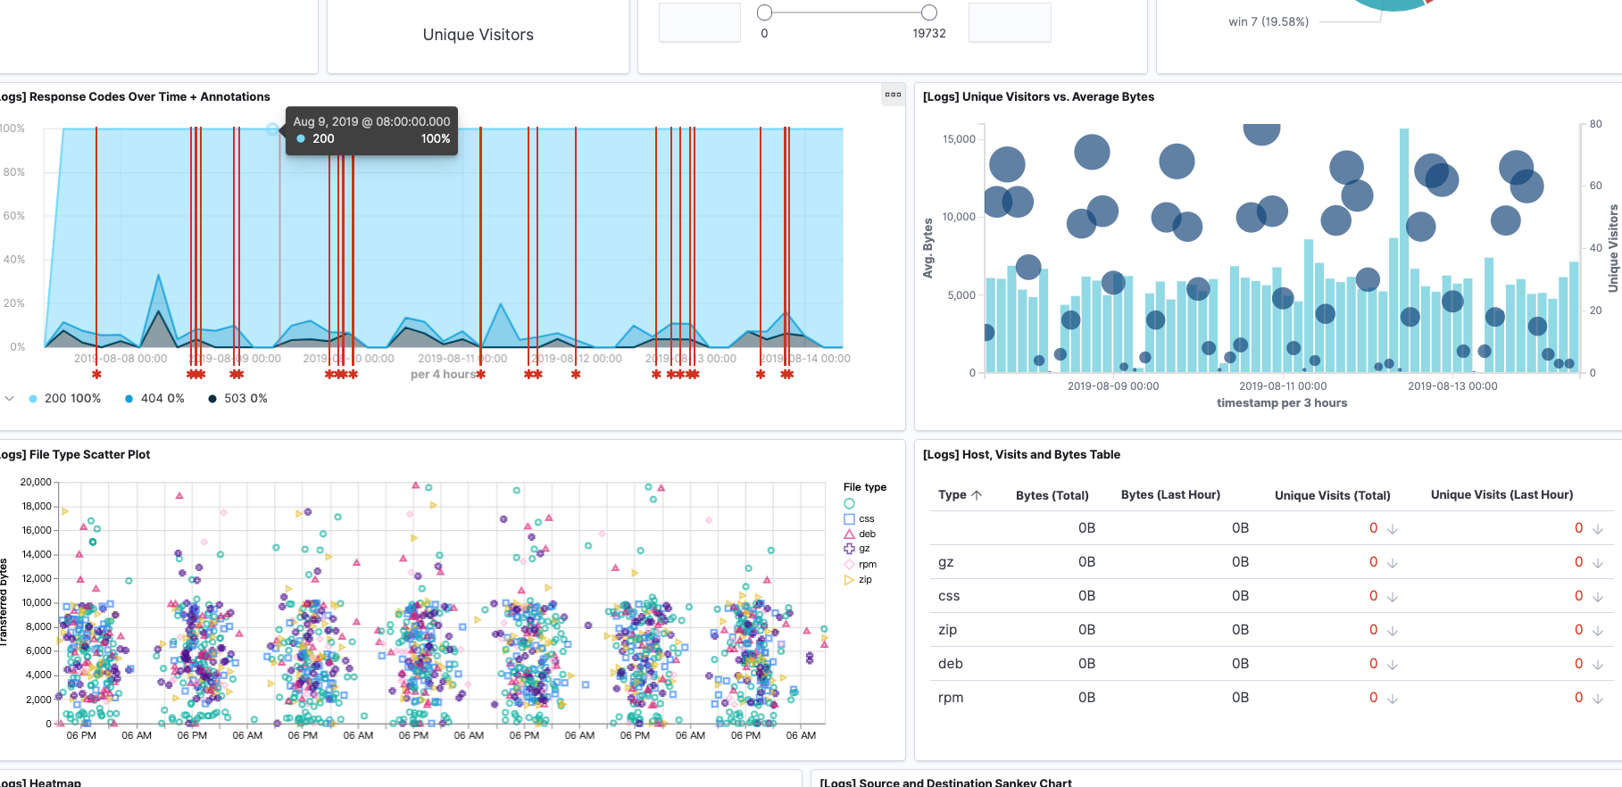Click Unique Visits (Last Hour) column header

point(1501,494)
